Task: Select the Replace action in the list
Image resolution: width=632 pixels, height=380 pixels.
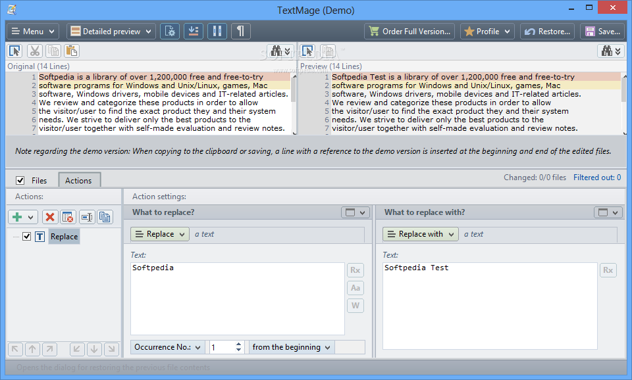Action: tap(64, 237)
